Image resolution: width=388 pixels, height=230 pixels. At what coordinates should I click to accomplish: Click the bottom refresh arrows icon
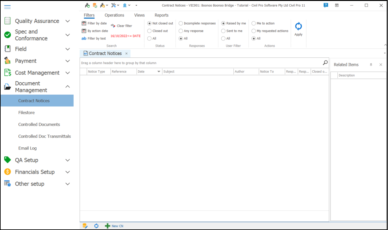pos(96,226)
